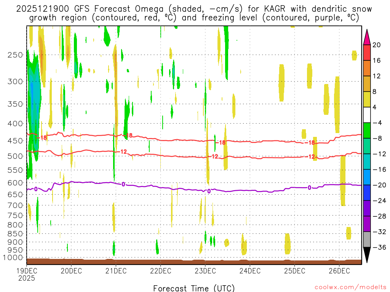Click the purple 0 freezing label near 19DEC

[x=36, y=189]
